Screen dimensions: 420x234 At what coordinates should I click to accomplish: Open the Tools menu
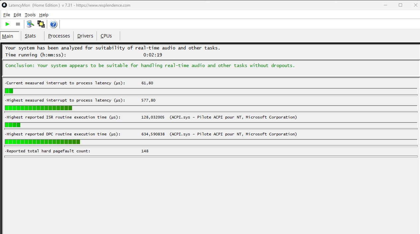coord(30,15)
